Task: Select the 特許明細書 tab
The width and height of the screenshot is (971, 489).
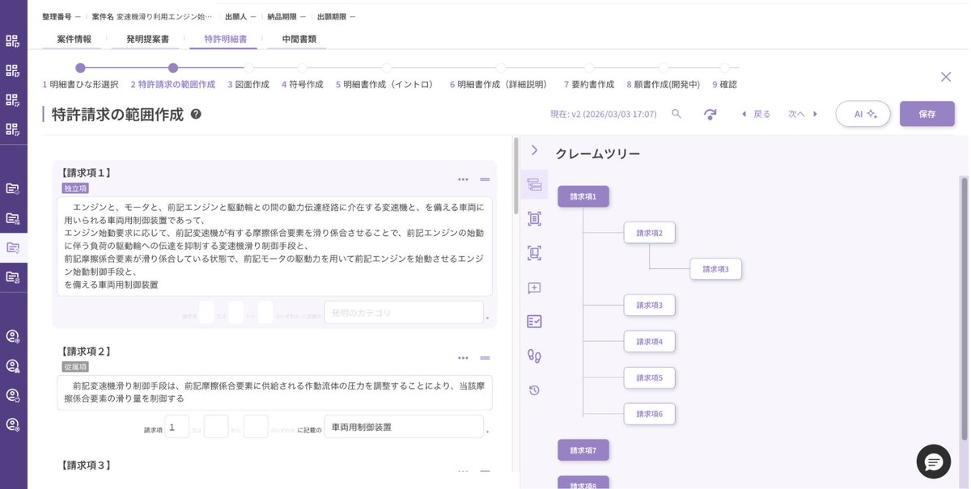Action: [x=226, y=39]
